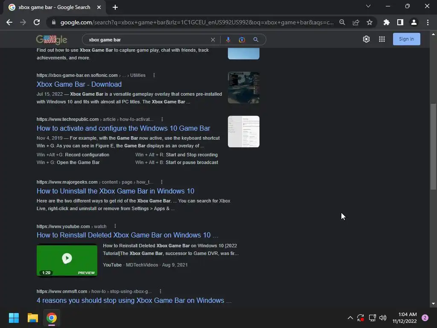The image size is (437, 328).
Task: Open the Chrome profile icon
Action: tap(414, 22)
